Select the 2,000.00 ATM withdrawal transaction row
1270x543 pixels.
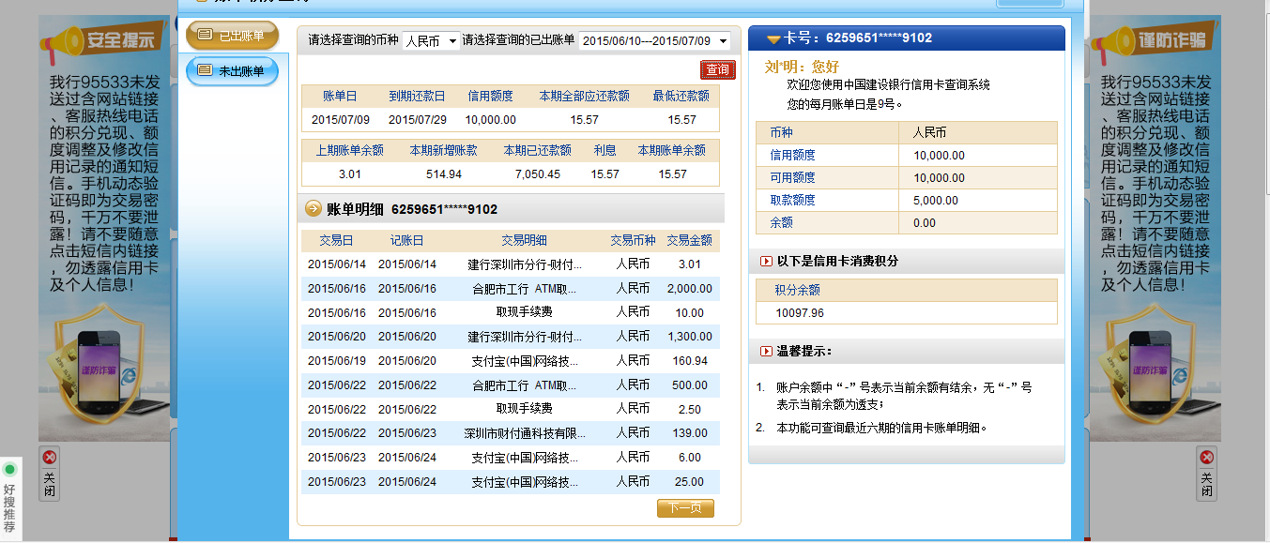tap(510, 289)
